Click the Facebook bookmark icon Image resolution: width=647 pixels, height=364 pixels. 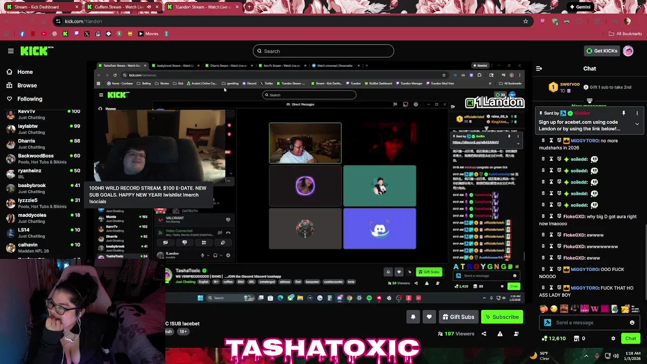point(22,34)
